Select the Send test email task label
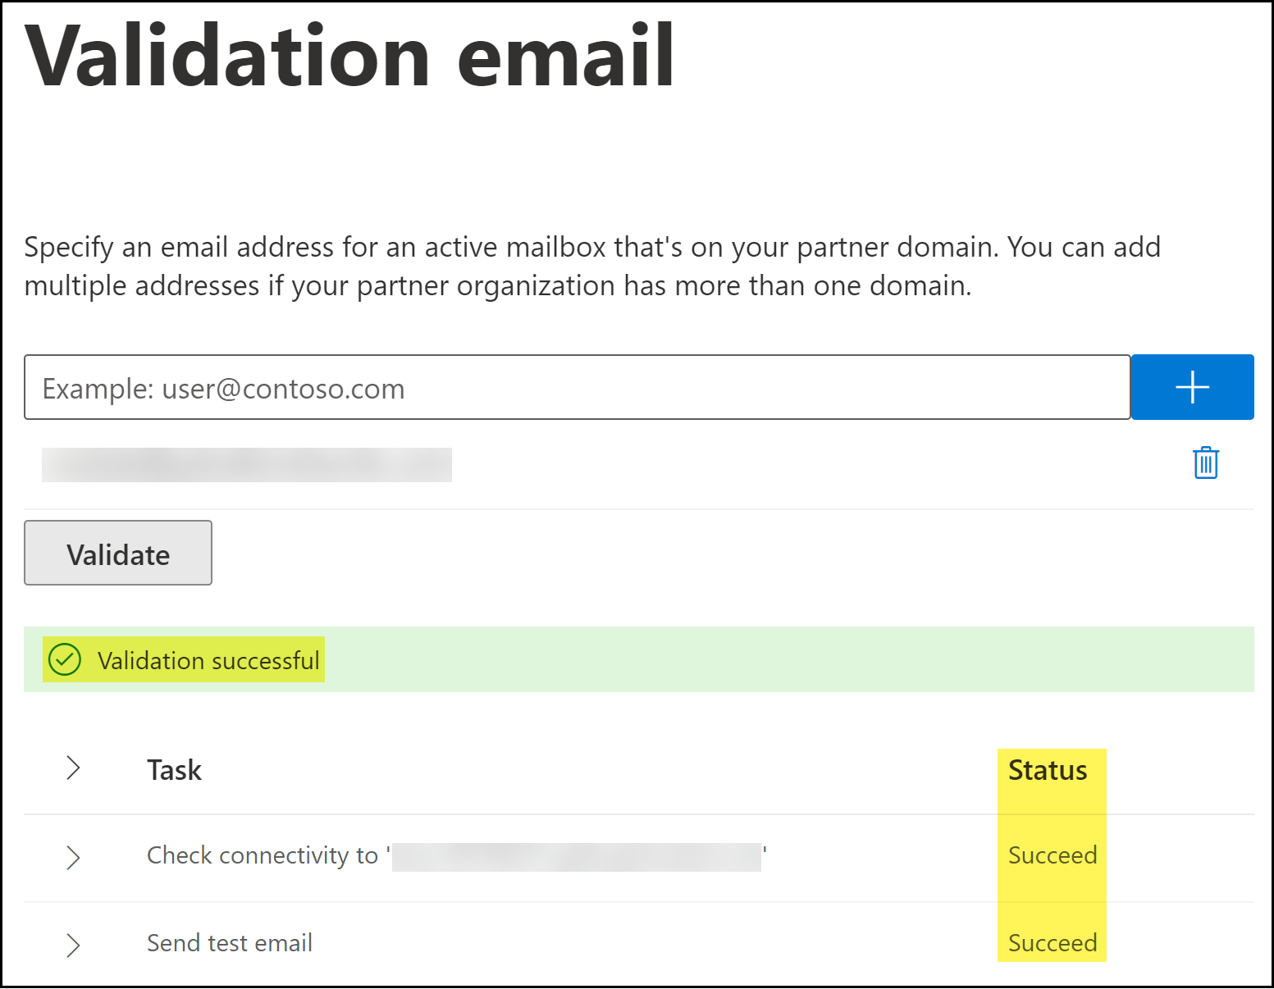This screenshot has width=1274, height=989. tap(230, 943)
